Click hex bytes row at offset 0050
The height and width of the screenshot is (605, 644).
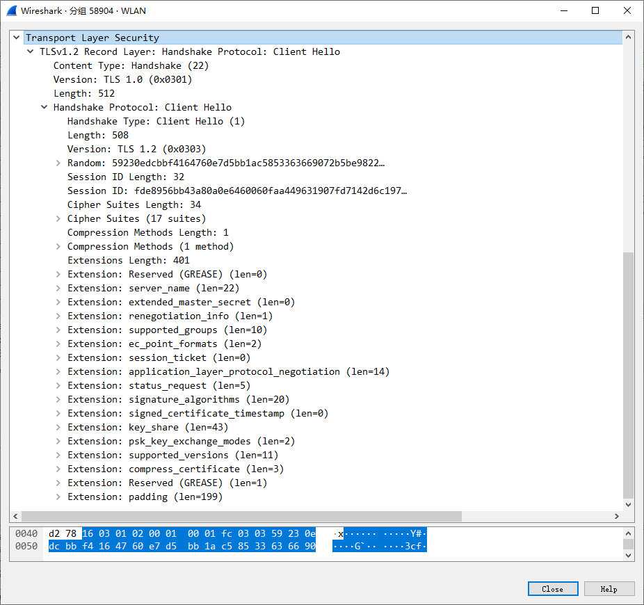182,547
